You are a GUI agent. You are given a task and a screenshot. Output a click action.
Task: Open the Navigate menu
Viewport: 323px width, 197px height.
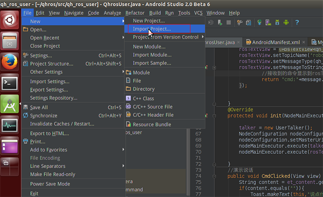tap(74, 13)
